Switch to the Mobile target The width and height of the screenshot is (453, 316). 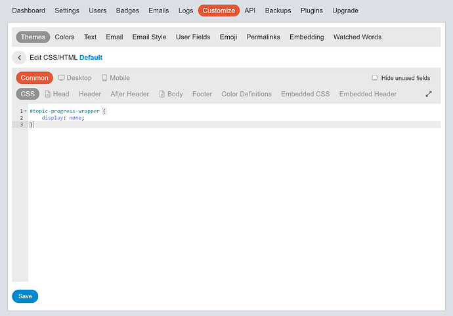click(x=116, y=78)
